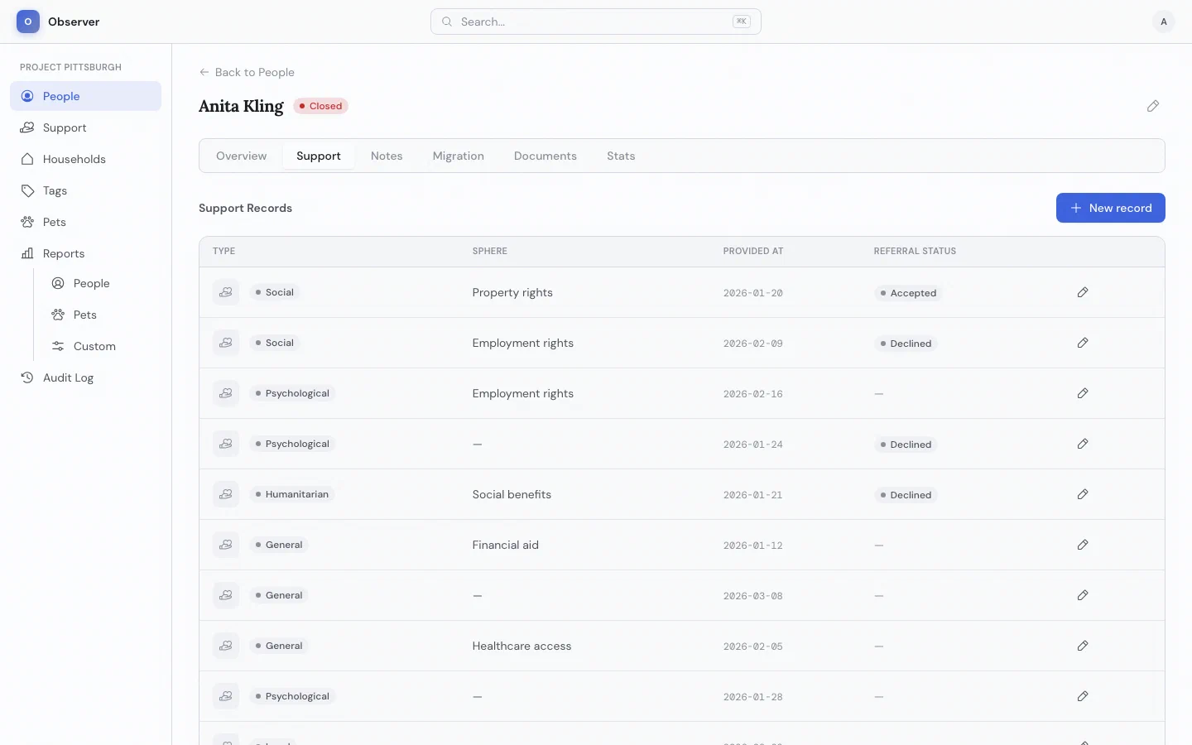Screen dimensions: 1192x745
Task: Click the Healthcare access row support icon
Action: pyautogui.click(x=226, y=646)
